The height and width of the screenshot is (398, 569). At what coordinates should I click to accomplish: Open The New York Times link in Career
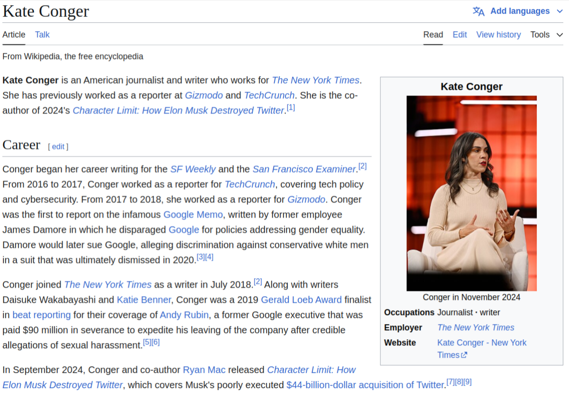[108, 285]
